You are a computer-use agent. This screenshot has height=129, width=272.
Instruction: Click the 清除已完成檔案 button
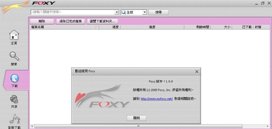pyautogui.click(x=71, y=21)
